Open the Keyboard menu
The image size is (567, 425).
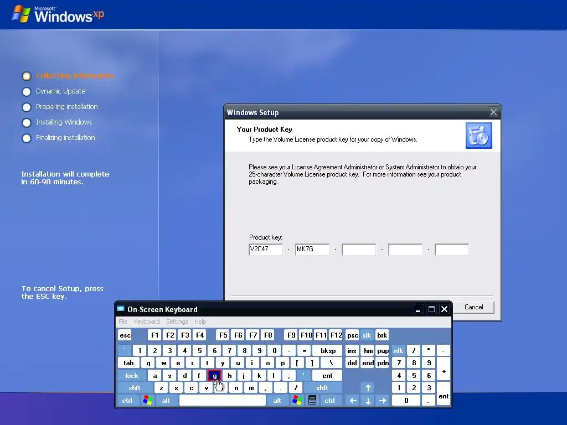click(x=146, y=322)
